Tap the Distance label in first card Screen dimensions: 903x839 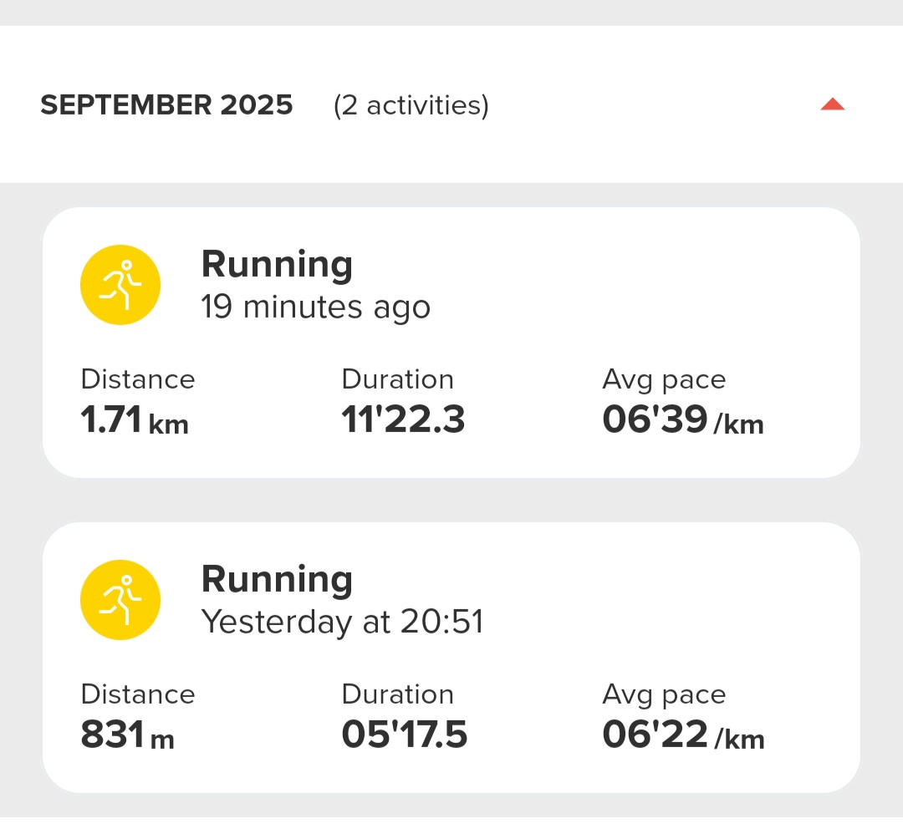[x=138, y=379]
